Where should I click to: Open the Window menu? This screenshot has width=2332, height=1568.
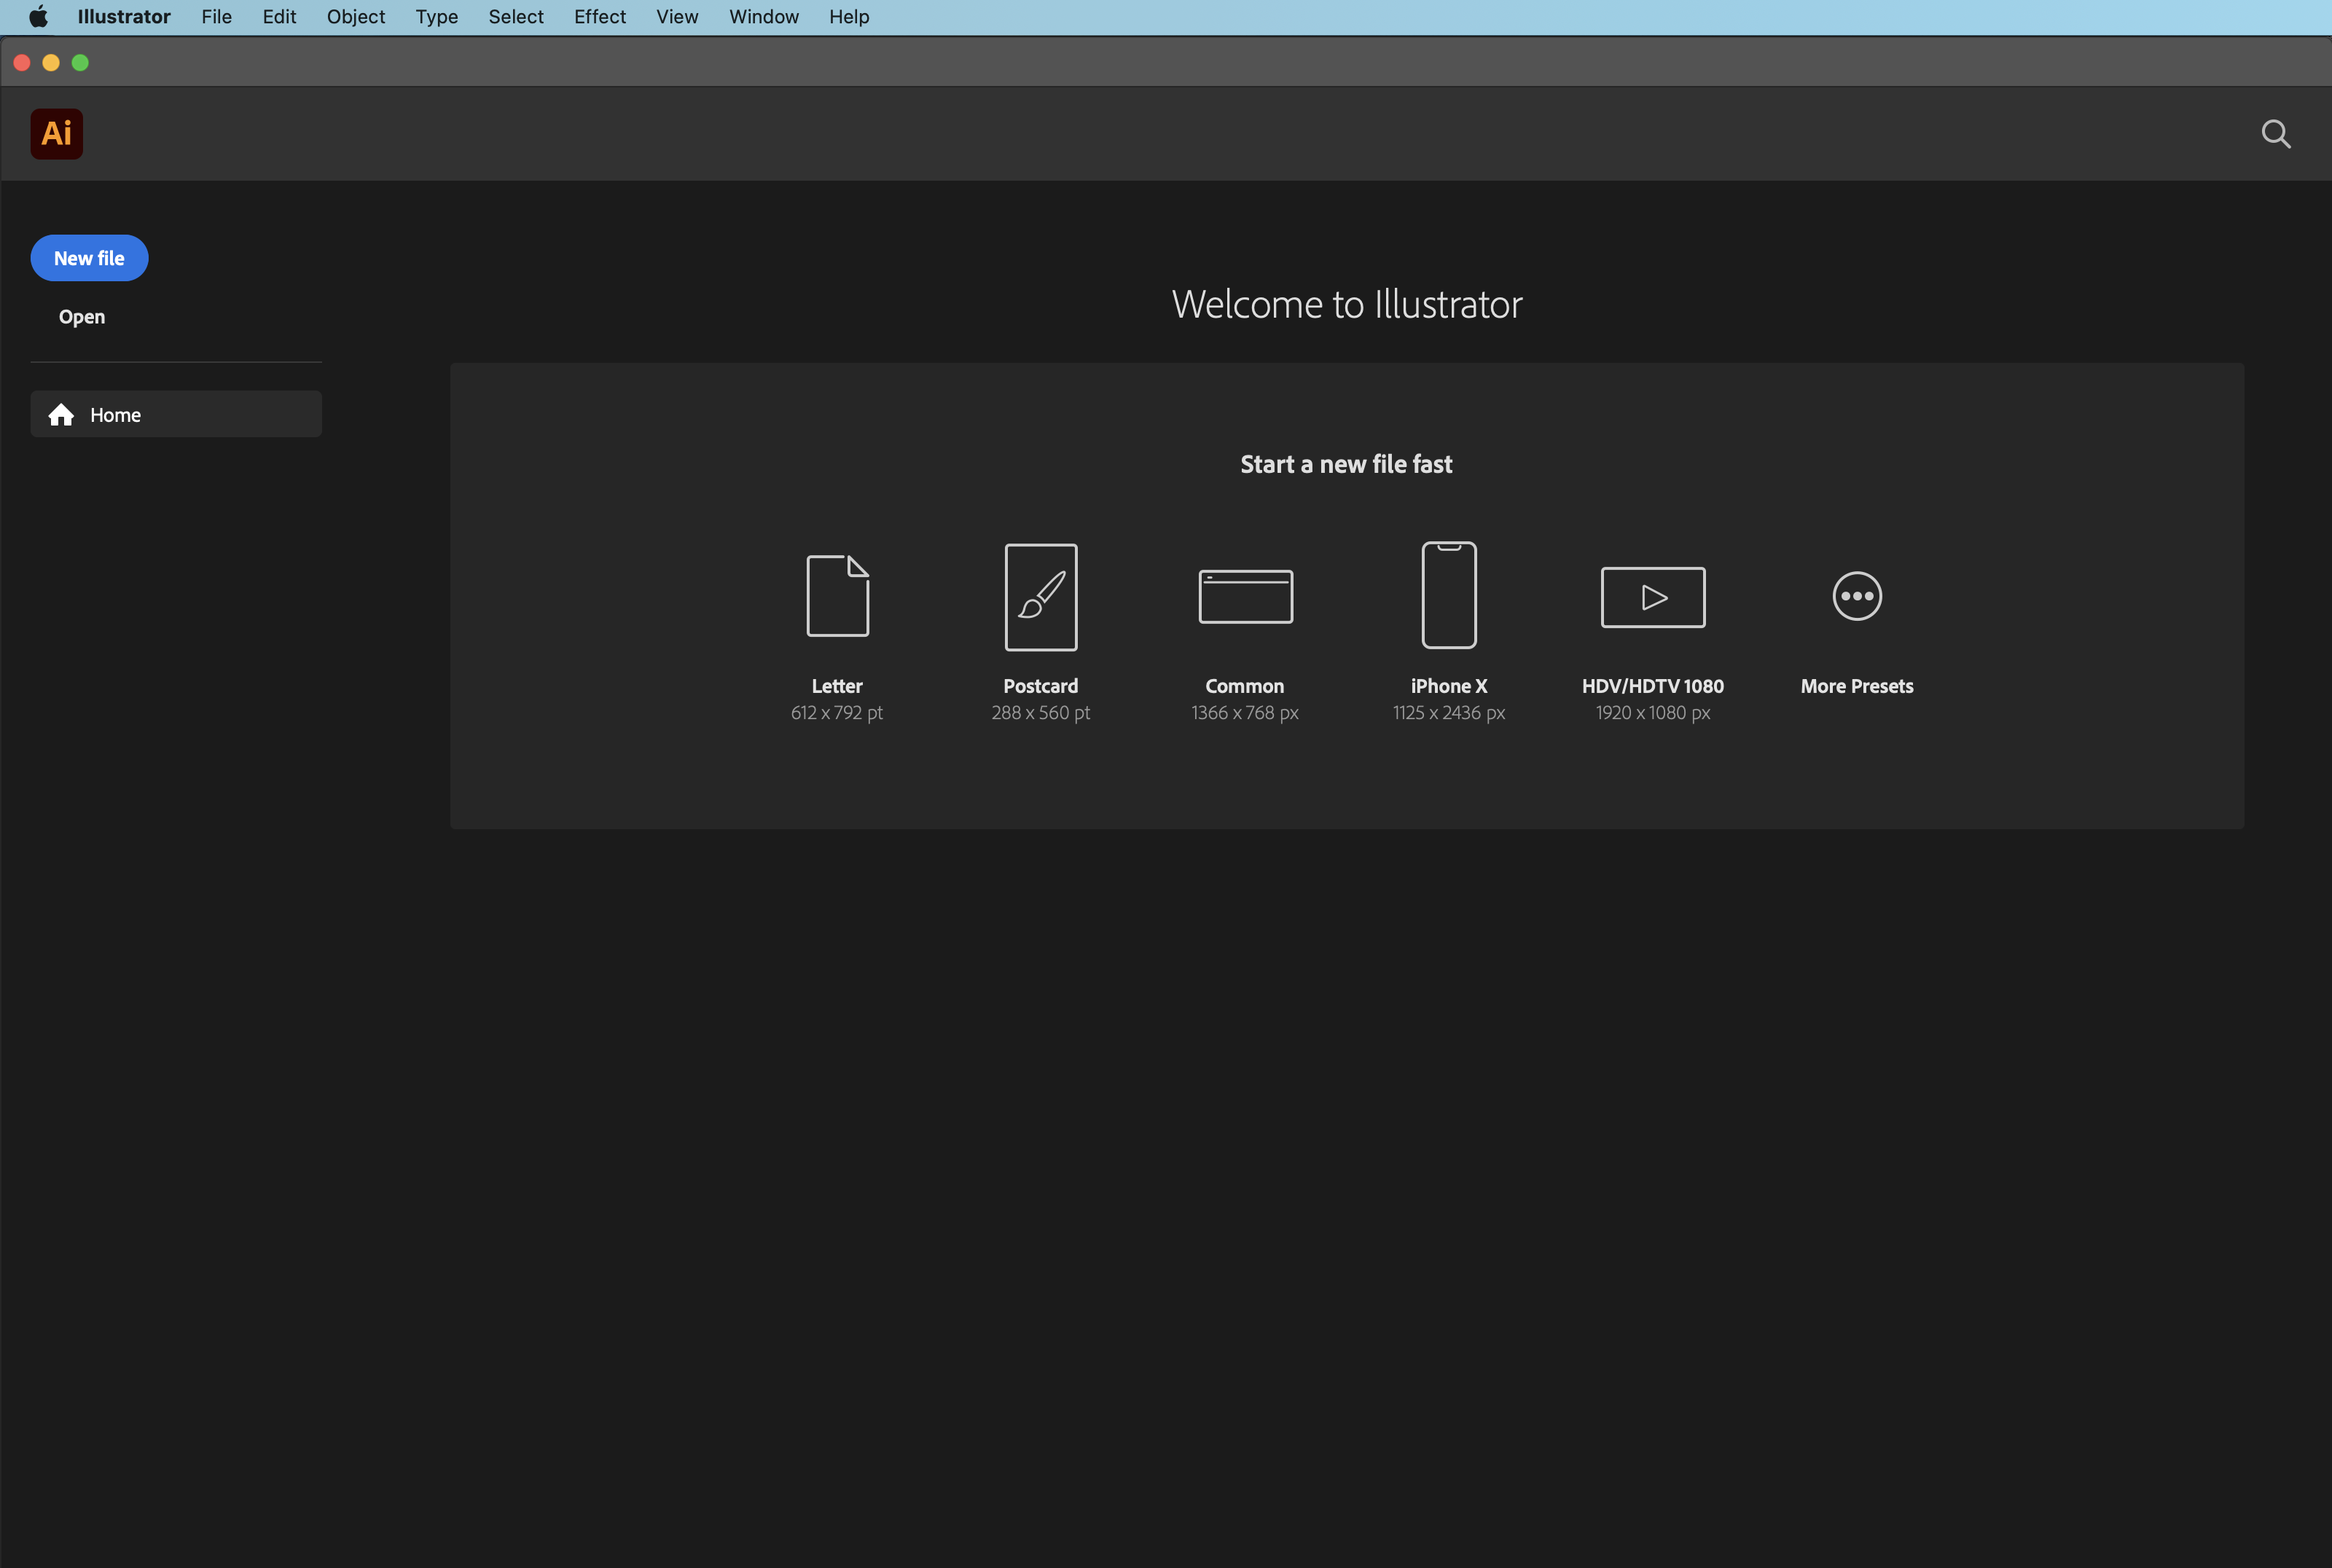coord(763,17)
